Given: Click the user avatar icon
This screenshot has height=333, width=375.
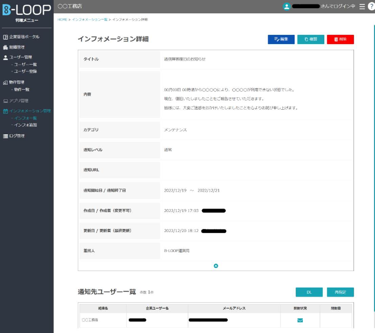Looking at the screenshot, I should 286,6.
